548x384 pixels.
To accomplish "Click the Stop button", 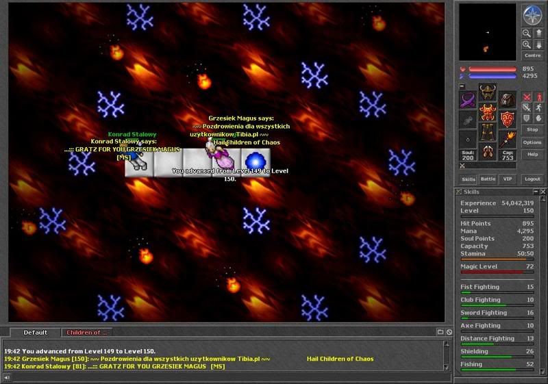I will pos(532,129).
